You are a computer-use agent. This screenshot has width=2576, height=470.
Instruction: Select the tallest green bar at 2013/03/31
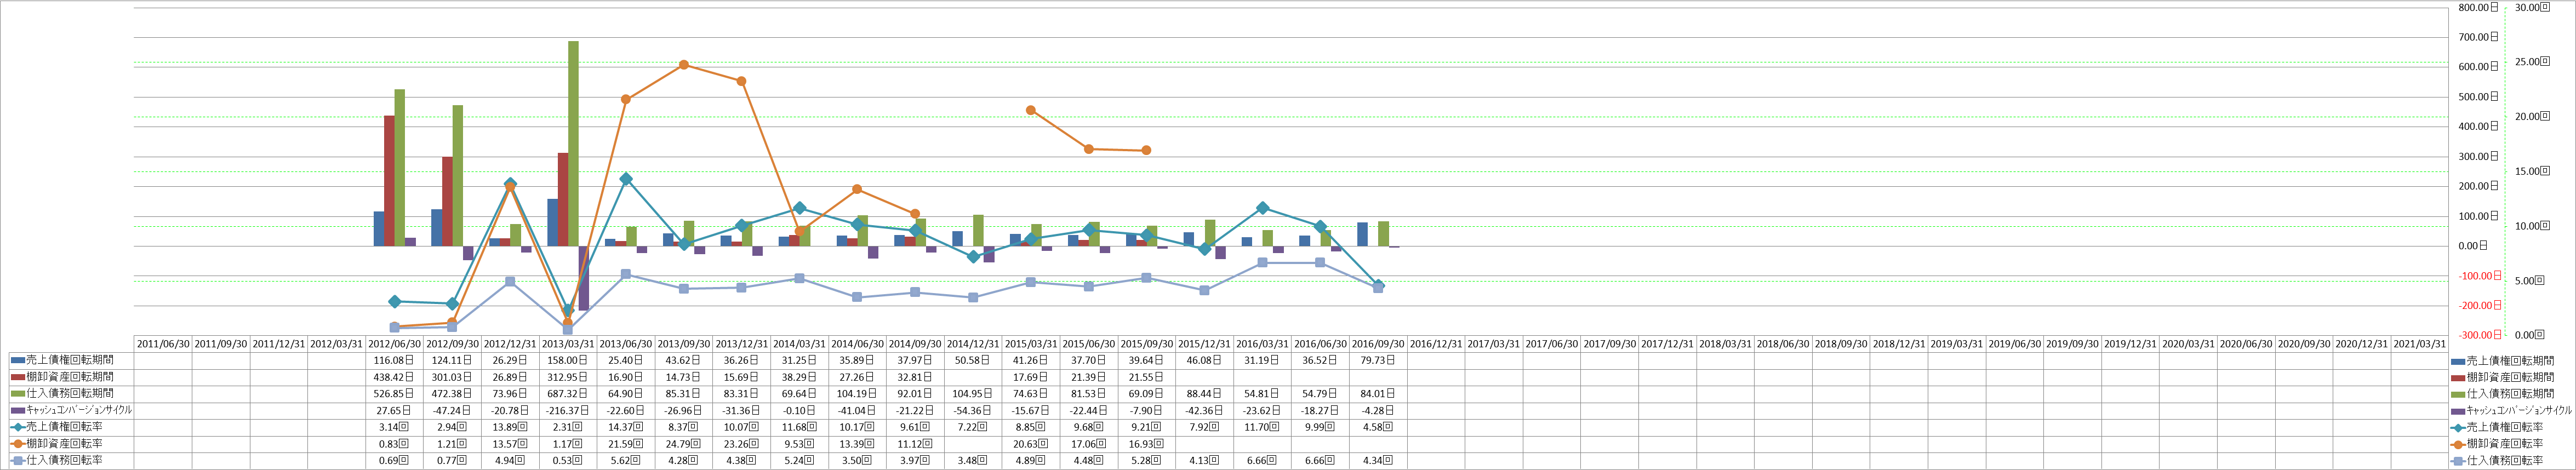(x=573, y=144)
